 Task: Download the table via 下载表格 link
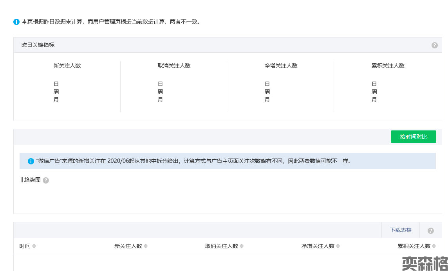[x=401, y=230]
